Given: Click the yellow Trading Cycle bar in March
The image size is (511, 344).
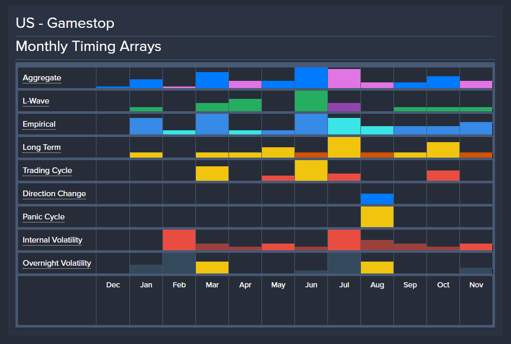Looking at the screenshot, I should [212, 174].
